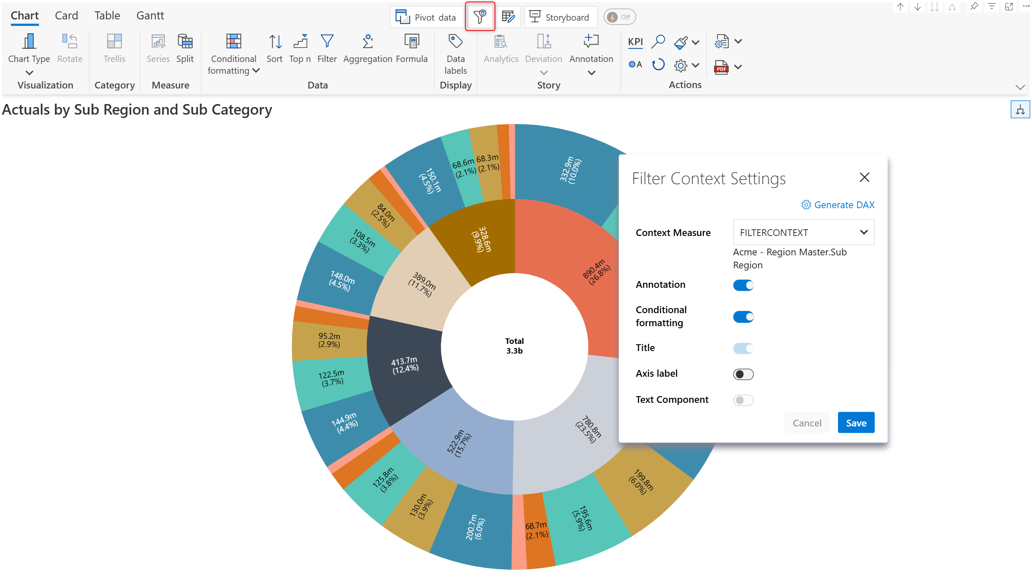The width and height of the screenshot is (1032, 579).
Task: Click the Sort icon in Data group
Action: click(275, 42)
